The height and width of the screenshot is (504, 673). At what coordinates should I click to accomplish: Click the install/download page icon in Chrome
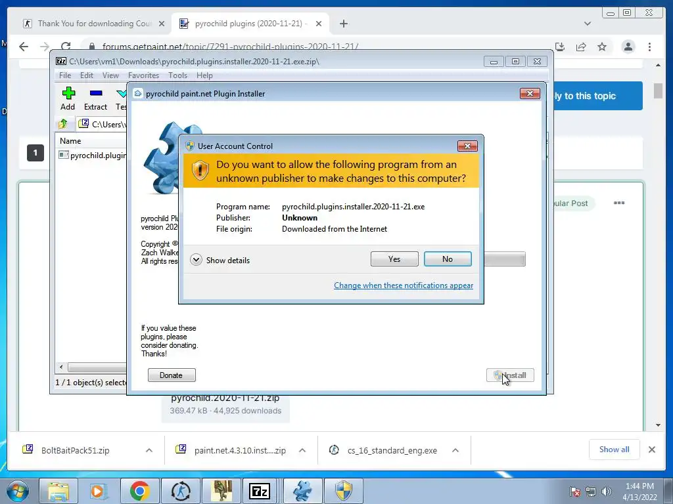[560, 47]
